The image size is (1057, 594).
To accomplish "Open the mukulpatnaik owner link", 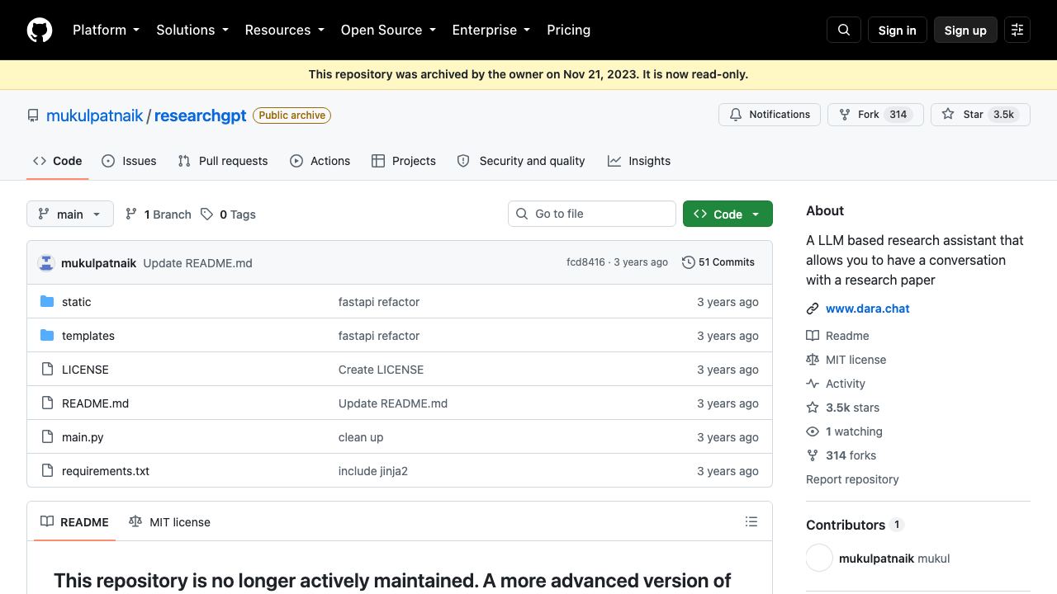I will tap(95, 115).
